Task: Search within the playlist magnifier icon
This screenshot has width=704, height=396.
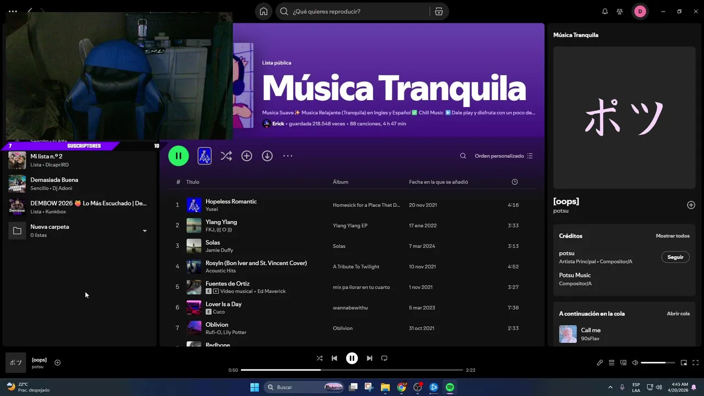Action: 463,156
